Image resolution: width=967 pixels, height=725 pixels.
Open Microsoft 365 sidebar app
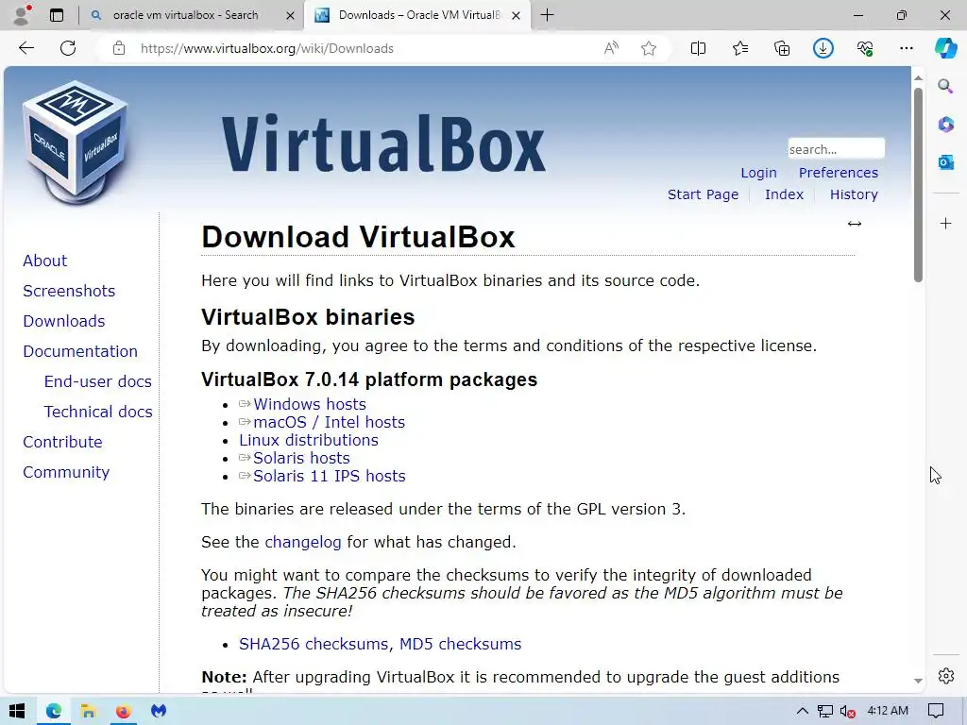coord(945,125)
